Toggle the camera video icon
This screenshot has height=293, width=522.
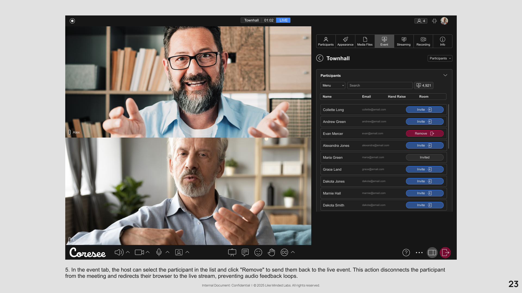click(139, 252)
